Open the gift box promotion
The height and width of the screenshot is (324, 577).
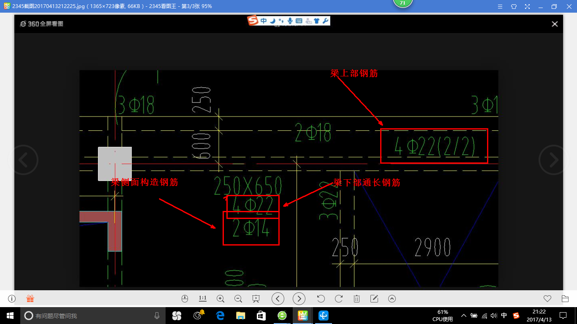click(x=30, y=299)
